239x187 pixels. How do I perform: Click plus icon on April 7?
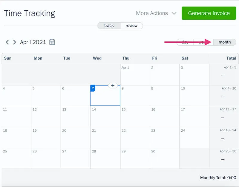click(x=113, y=85)
